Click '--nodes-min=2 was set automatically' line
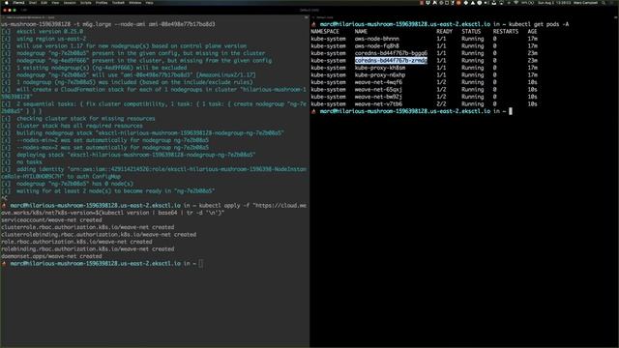The width and height of the screenshot is (619, 348). [x=112, y=140]
